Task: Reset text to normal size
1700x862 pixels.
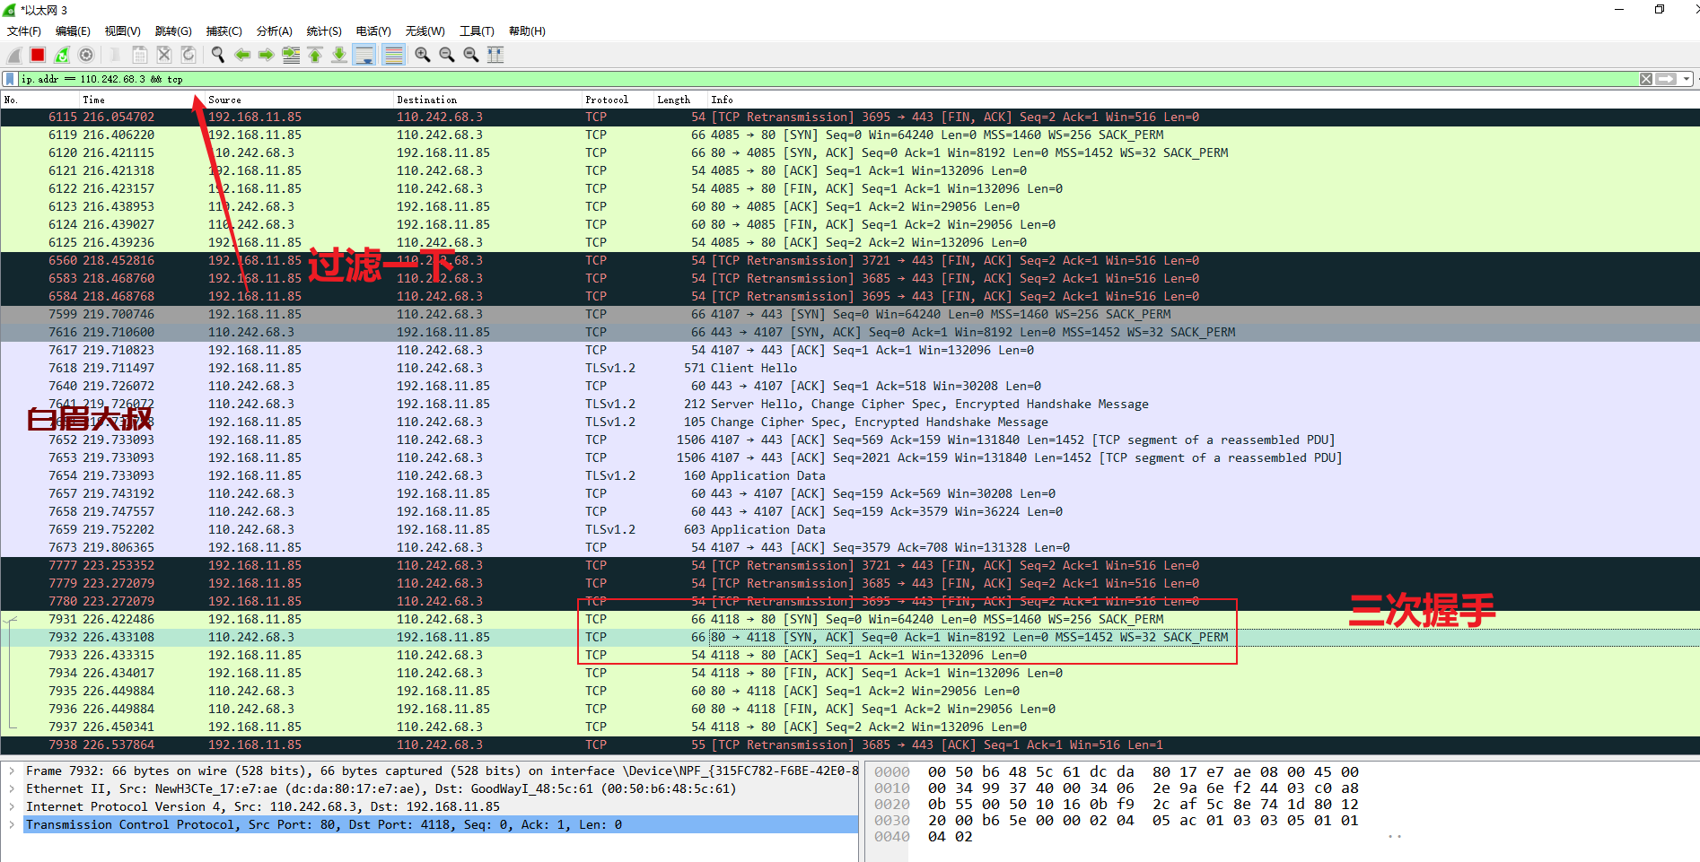Action: click(471, 55)
